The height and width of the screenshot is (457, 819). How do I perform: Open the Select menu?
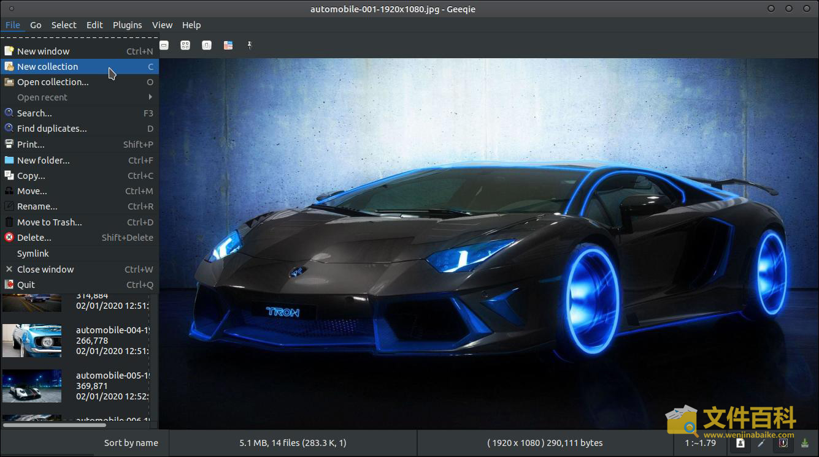point(64,25)
